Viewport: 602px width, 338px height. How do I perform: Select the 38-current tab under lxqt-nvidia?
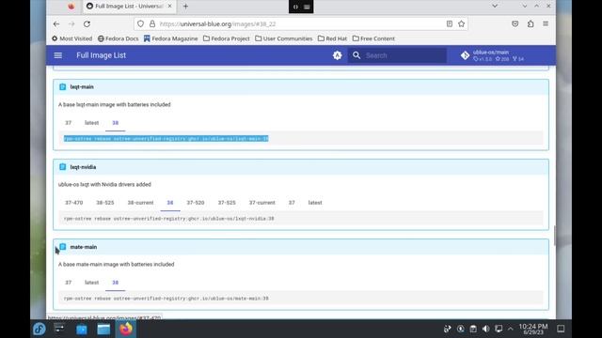(x=140, y=203)
